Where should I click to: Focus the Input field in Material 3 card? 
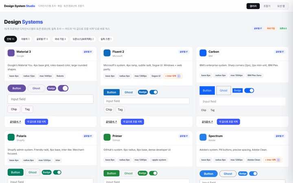pos(50,99)
